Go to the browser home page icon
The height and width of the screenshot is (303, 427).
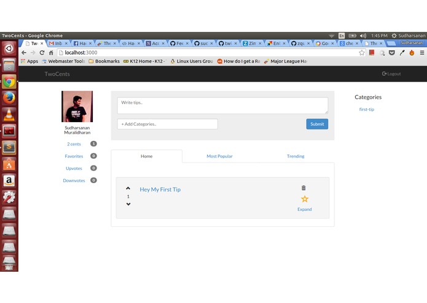[51, 53]
